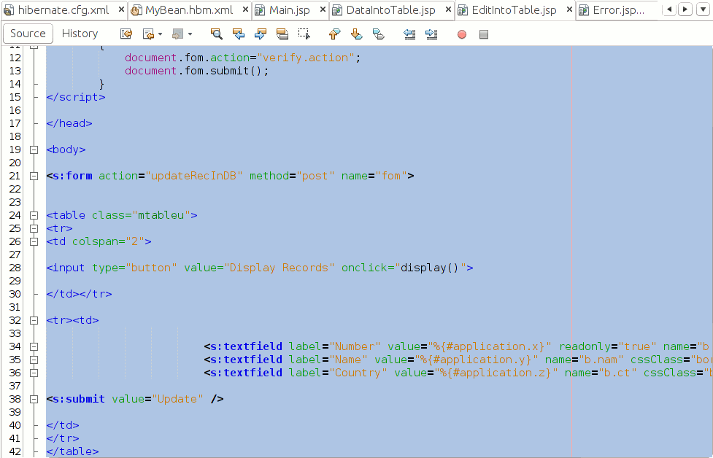Click the Find Selection magnifier icon
This screenshot has height=458, width=713.
217,34
